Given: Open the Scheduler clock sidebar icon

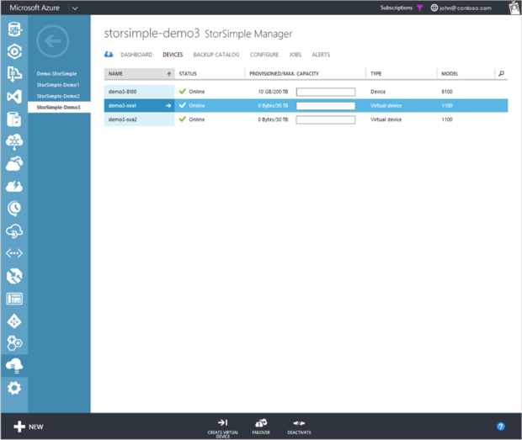Looking at the screenshot, I should point(14,209).
